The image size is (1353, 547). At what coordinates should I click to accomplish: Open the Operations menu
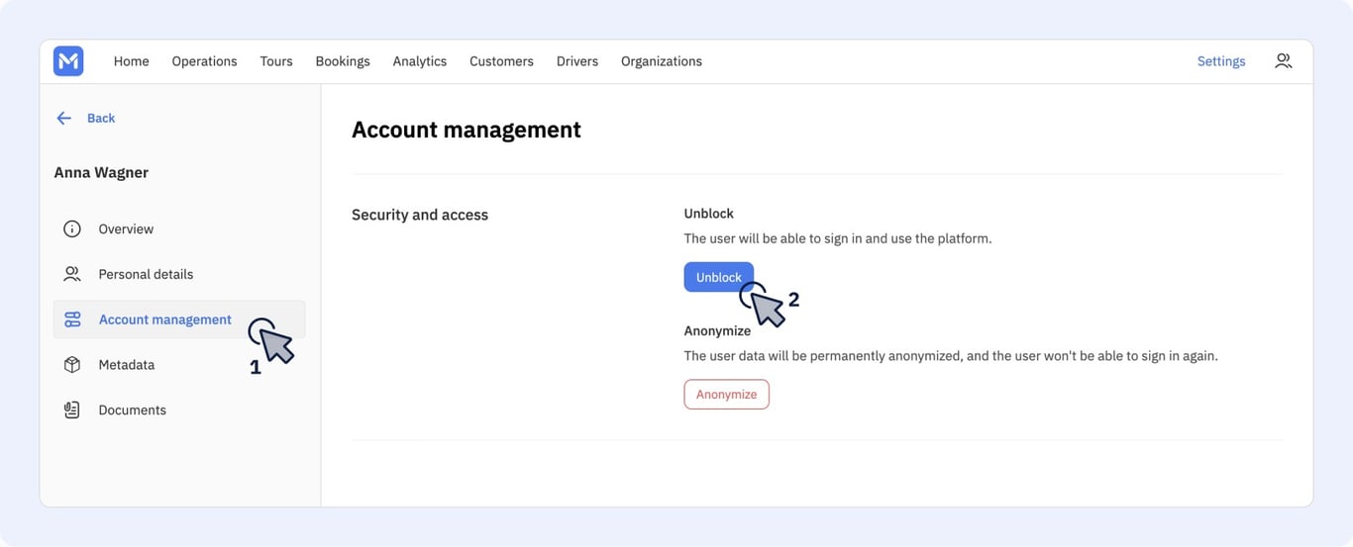pyautogui.click(x=204, y=61)
